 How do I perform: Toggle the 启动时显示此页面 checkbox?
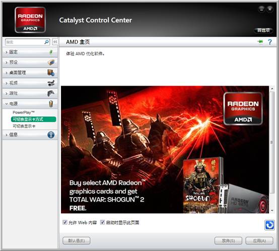[x=102, y=222]
